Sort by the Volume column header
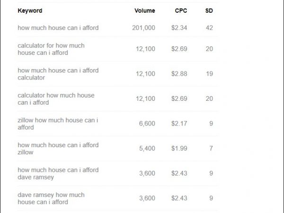The width and height of the screenshot is (284, 213). tap(144, 10)
